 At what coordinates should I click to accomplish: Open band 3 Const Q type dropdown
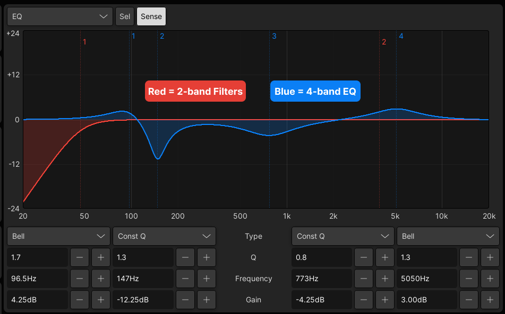click(343, 236)
